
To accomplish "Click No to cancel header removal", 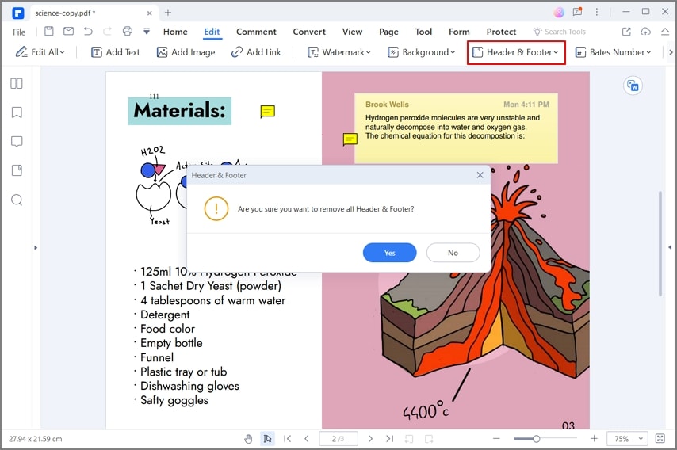I will (x=453, y=253).
